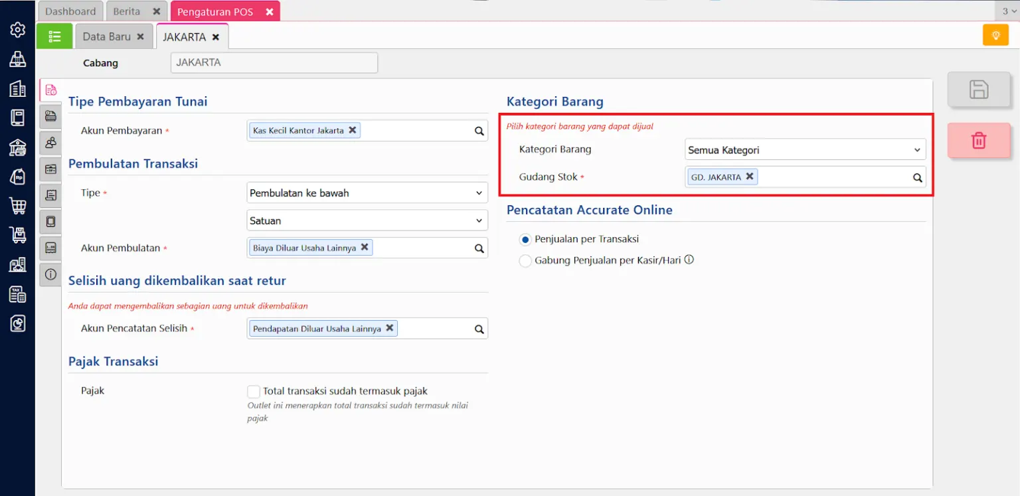Viewport: 1020px width, 496px height.
Task: Search icon in Akun Pembulatan field
Action: [479, 248]
